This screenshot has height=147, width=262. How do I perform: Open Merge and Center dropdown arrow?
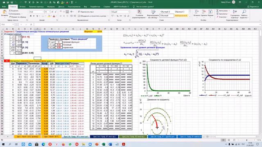(x=108, y=16)
